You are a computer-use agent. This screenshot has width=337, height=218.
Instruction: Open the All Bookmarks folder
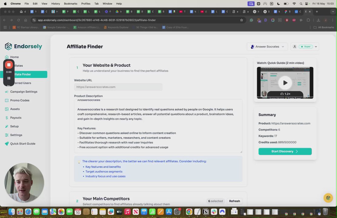tap(324, 27)
